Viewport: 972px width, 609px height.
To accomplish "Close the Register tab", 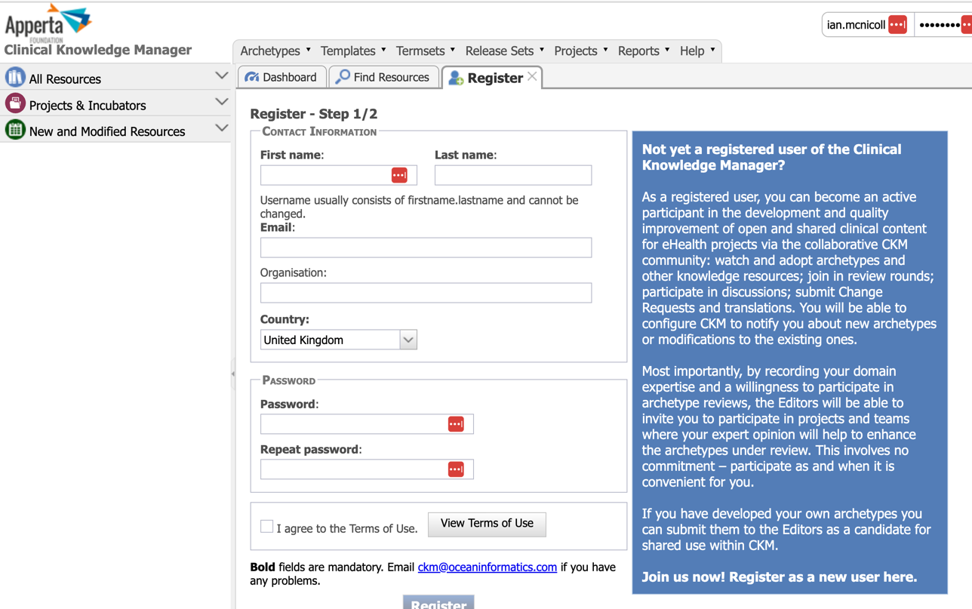I will pos(532,77).
